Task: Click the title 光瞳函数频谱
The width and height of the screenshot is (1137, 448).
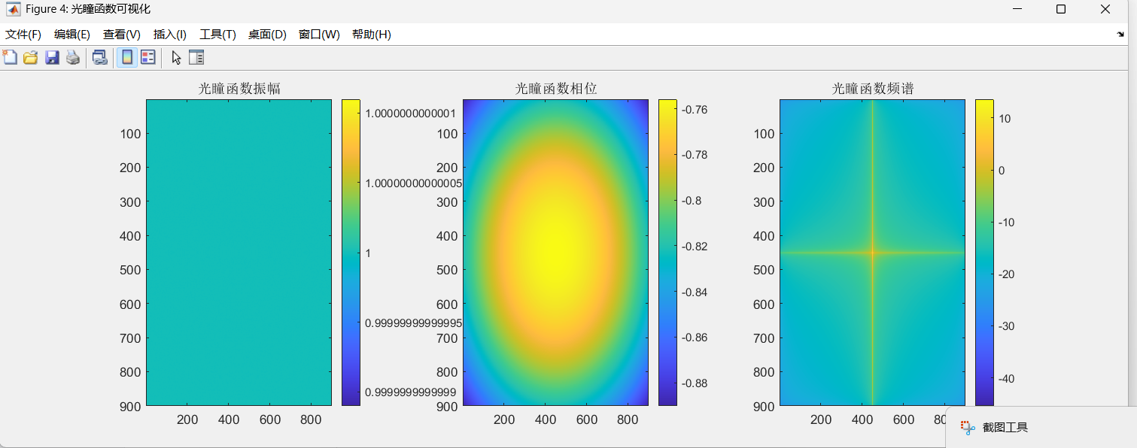Action: (873, 89)
